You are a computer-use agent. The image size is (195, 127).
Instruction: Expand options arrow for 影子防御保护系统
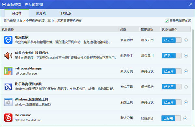[x=186, y=87]
